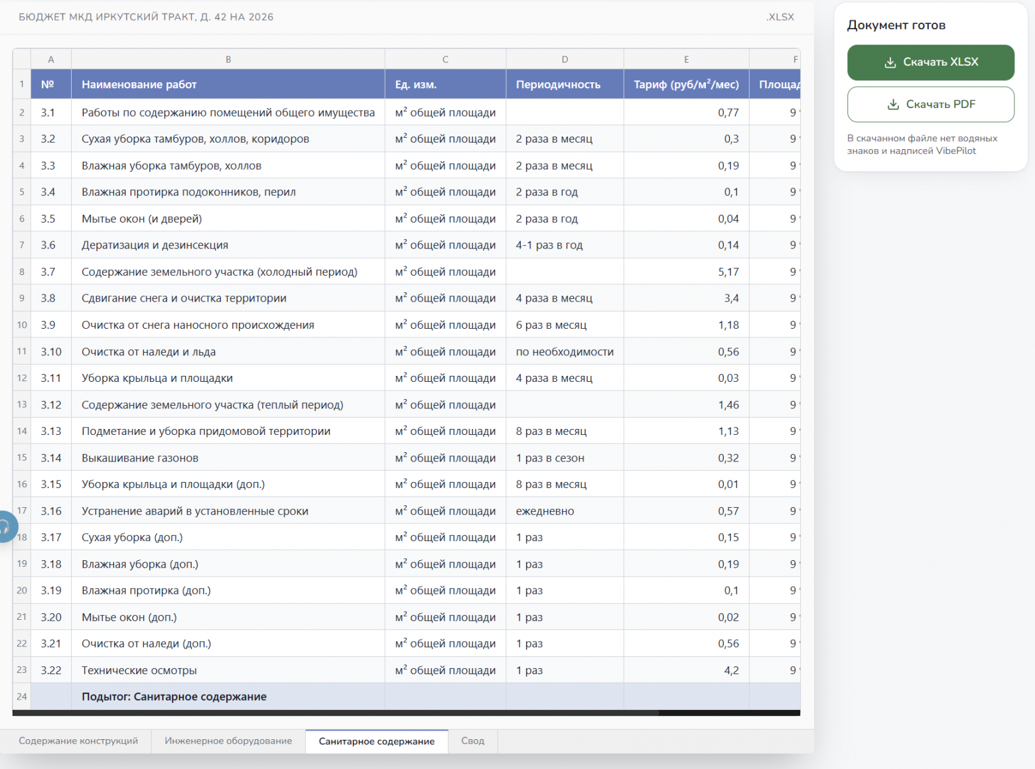Image resolution: width=1035 pixels, height=769 pixels.
Task: Select column C header
Action: (445, 59)
